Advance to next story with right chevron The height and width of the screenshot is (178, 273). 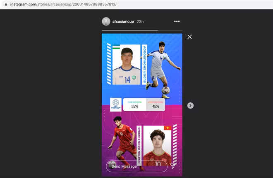190,106
